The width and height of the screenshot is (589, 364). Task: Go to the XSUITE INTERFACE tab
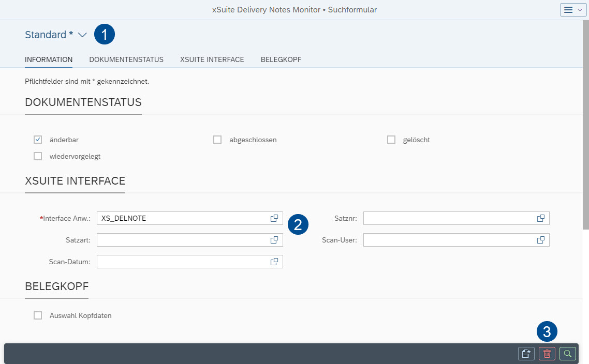[x=212, y=59]
